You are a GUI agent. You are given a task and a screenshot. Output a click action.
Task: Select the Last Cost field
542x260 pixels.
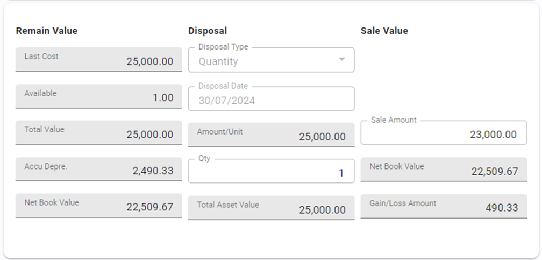(x=99, y=60)
